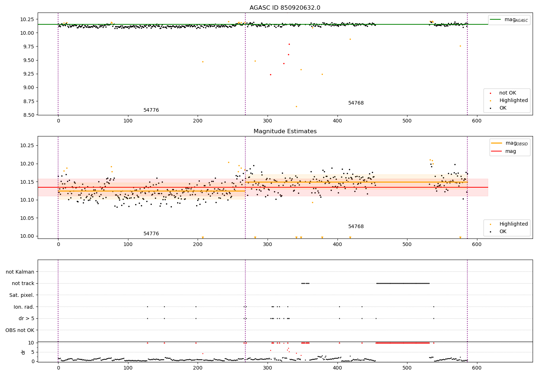Click the 9.75 y-tick of top plot
The image size is (538, 376).
tap(28, 47)
